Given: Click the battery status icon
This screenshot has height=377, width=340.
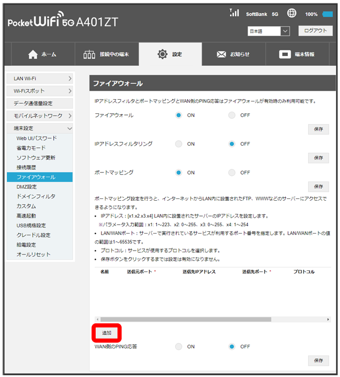Looking at the screenshot, I should point(328,14).
